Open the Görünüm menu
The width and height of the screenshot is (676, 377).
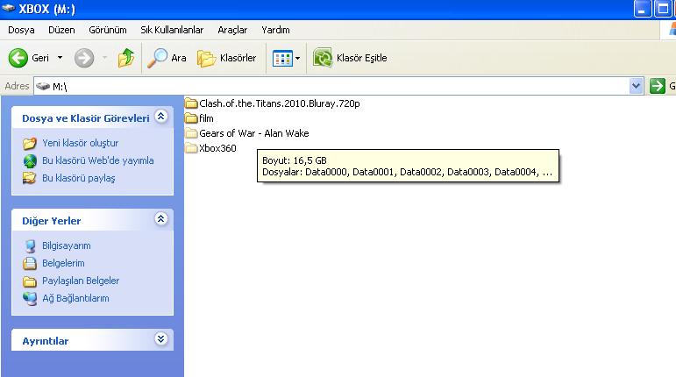tap(108, 30)
